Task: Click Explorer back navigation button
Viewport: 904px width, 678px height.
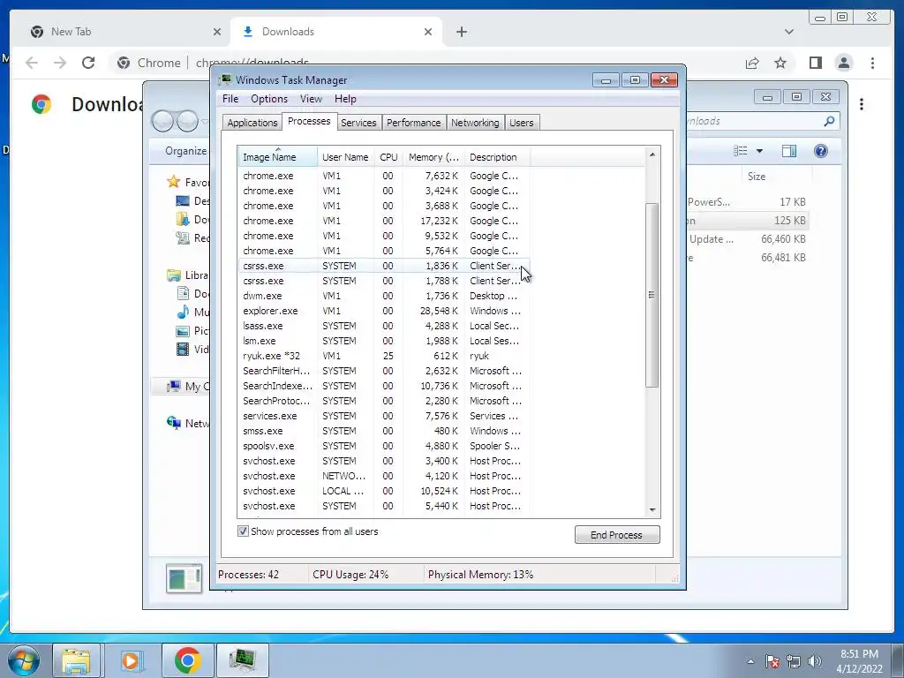Action: click(162, 121)
